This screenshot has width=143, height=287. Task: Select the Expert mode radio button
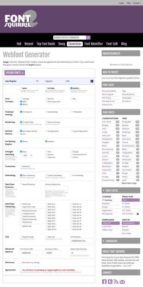71,88
